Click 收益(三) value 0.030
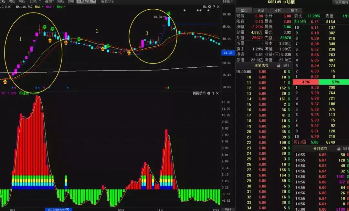This screenshot has width=349, height=211. click(x=286, y=54)
